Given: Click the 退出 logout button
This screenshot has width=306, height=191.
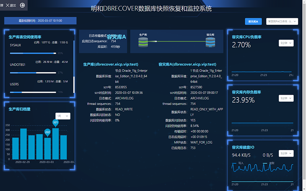Looking at the screenshot, I should (11, 5).
